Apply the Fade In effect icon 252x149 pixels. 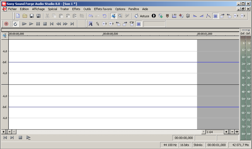(x=202, y=16)
